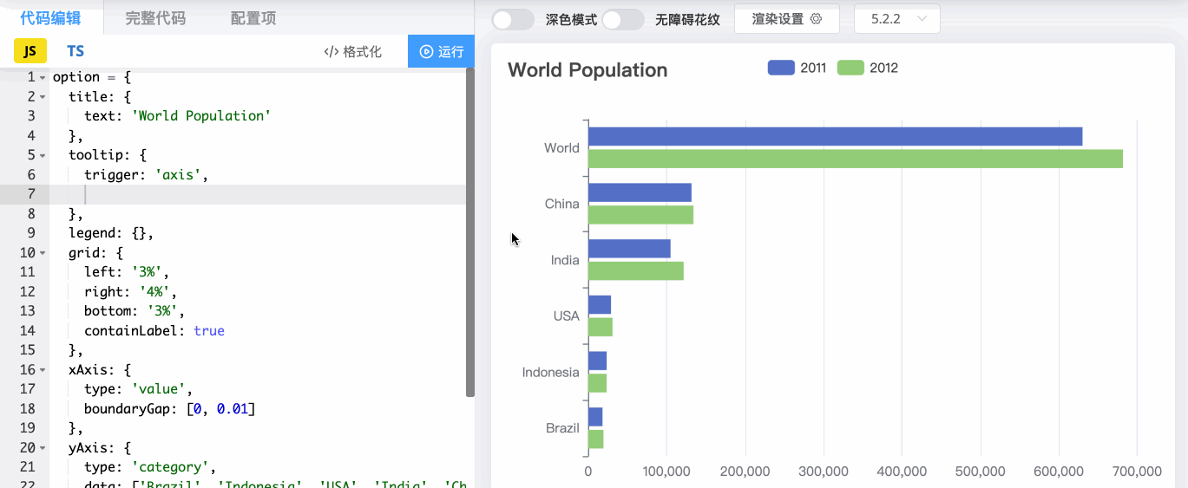Screen dimensions: 1188x488
Task: Click the JS language badge icon
Action: click(x=30, y=51)
